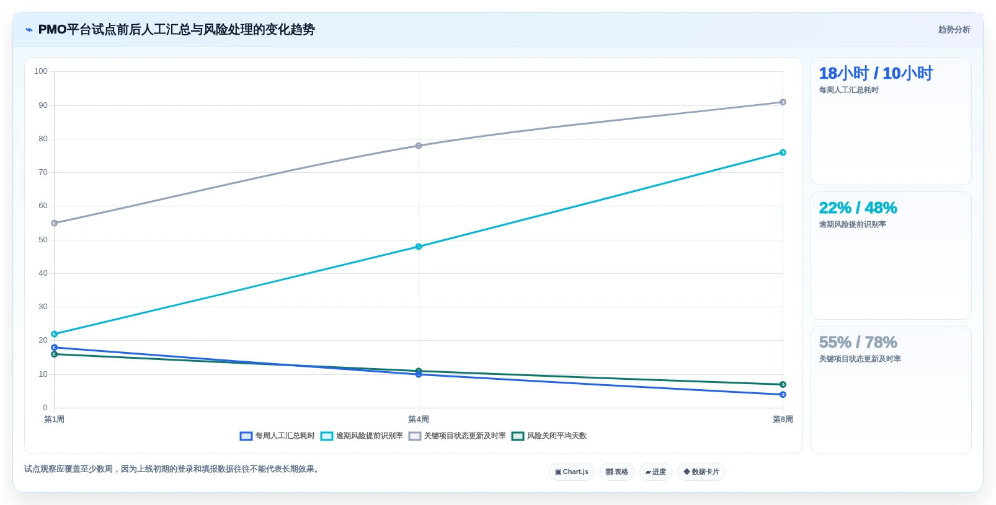Select the Chart.js tag chip
This screenshot has width=996, height=505.
(572, 472)
